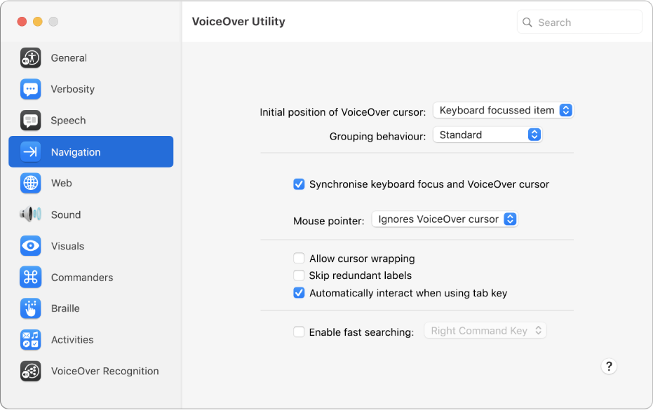Click the Visuals eye icon
The width and height of the screenshot is (653, 410).
click(x=30, y=246)
